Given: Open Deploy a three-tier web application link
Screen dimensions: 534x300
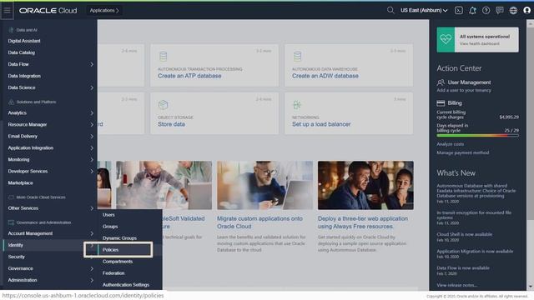Looking at the screenshot, I should coord(363,222).
